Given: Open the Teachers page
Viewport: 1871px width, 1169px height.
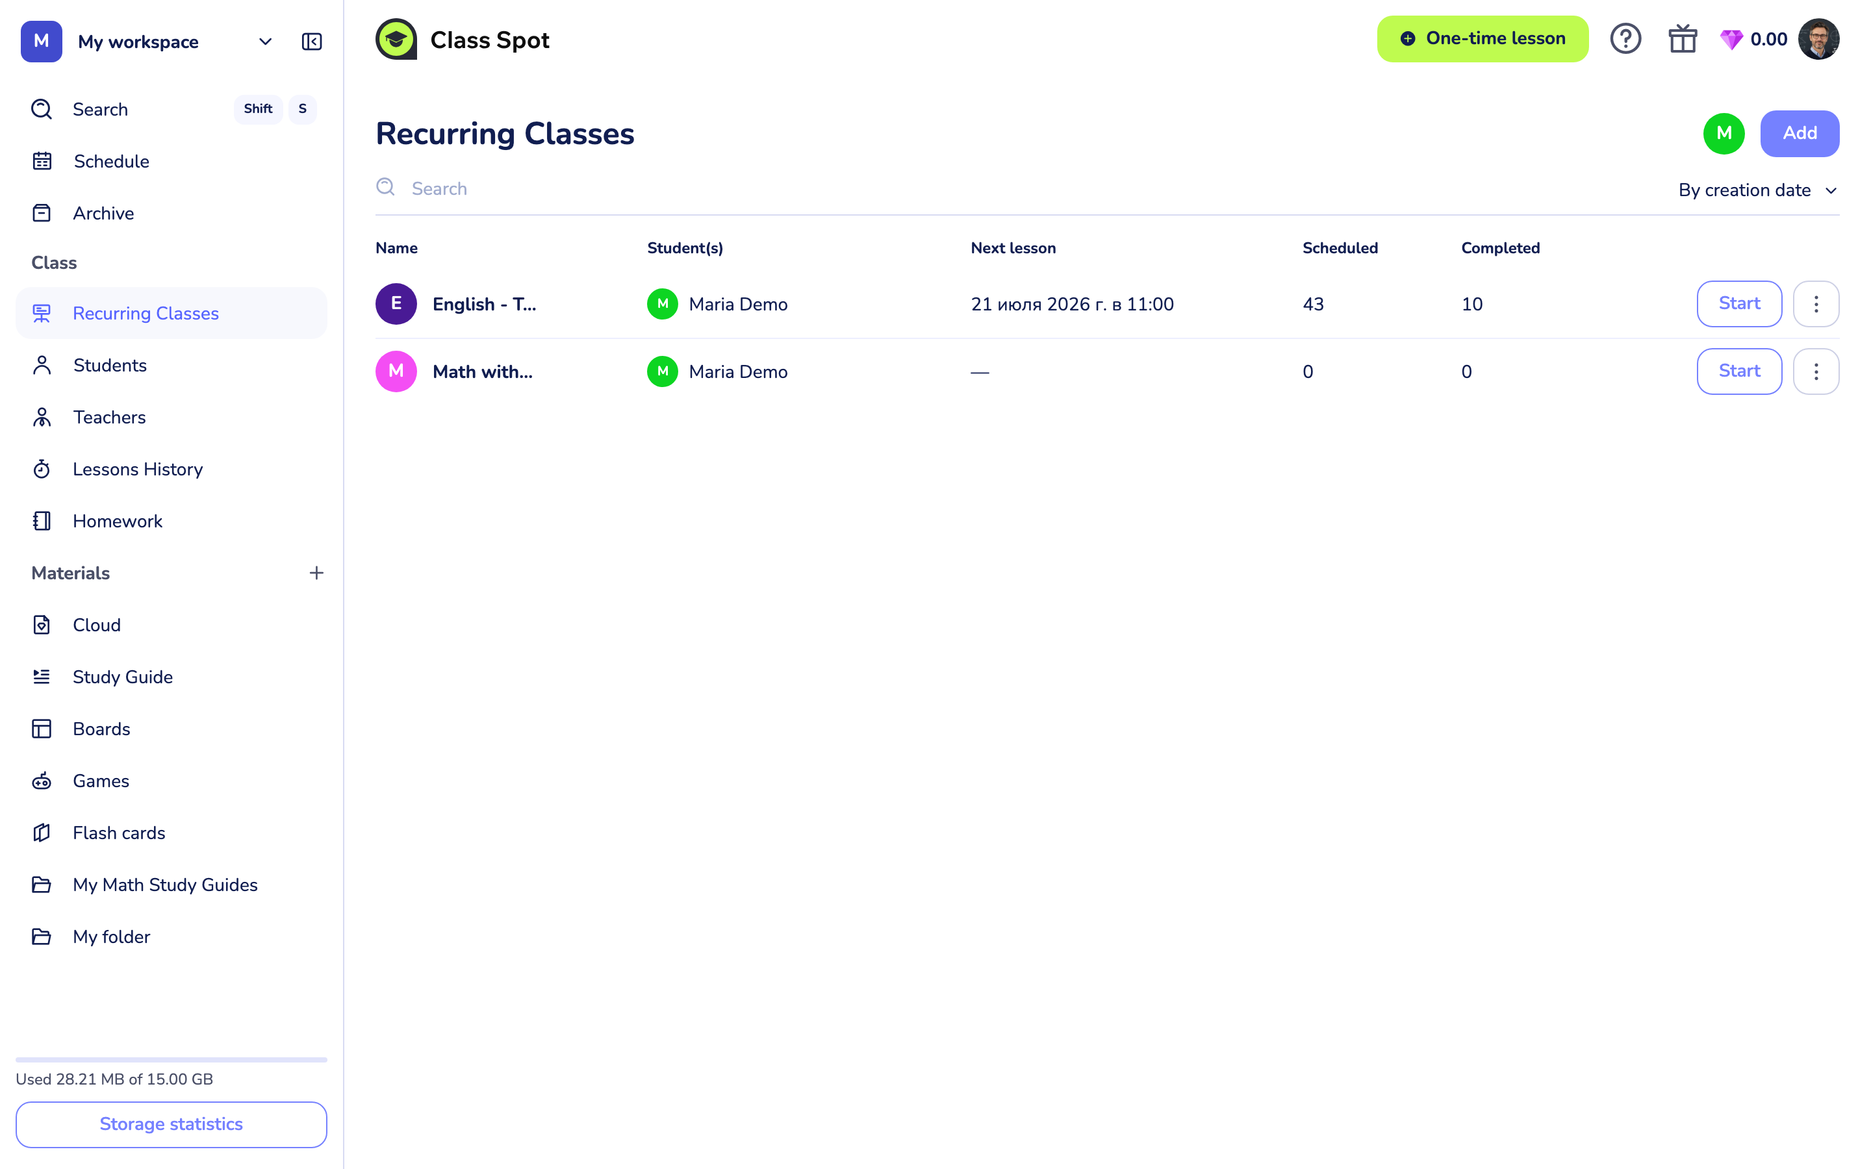Looking at the screenshot, I should 171,418.
